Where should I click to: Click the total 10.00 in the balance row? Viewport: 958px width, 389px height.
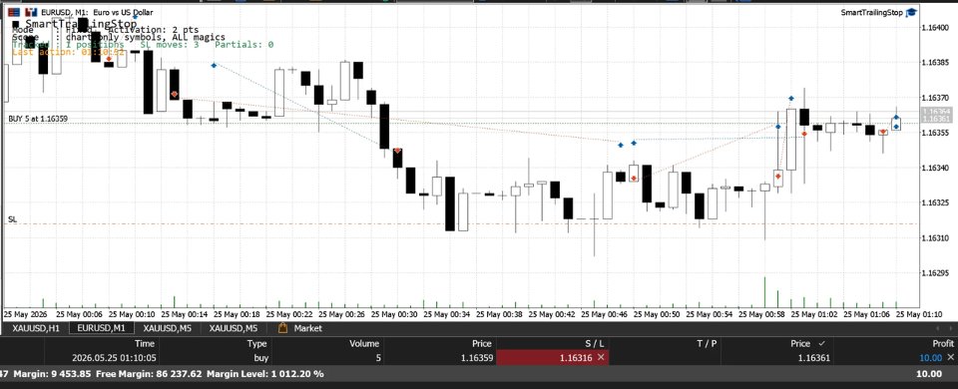click(929, 374)
